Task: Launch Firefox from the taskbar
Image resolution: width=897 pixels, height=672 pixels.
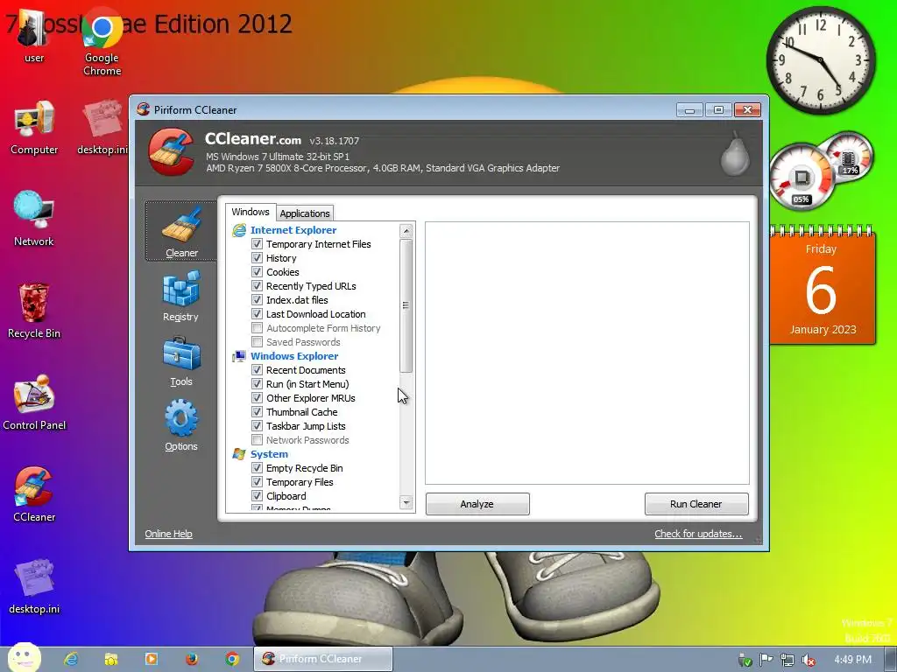Action: pyautogui.click(x=192, y=659)
